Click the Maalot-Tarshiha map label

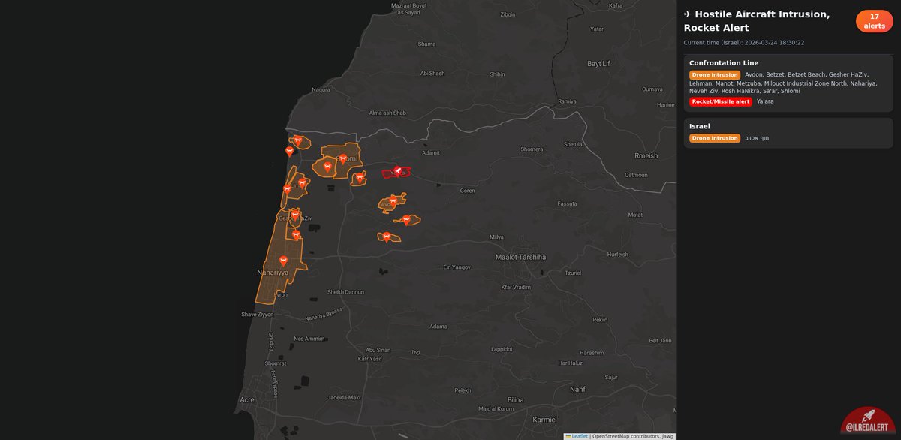tap(520, 257)
